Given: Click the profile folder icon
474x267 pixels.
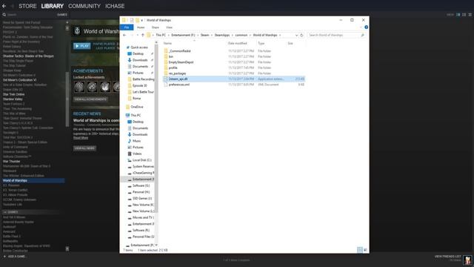Looking at the screenshot, I should click(166, 67).
